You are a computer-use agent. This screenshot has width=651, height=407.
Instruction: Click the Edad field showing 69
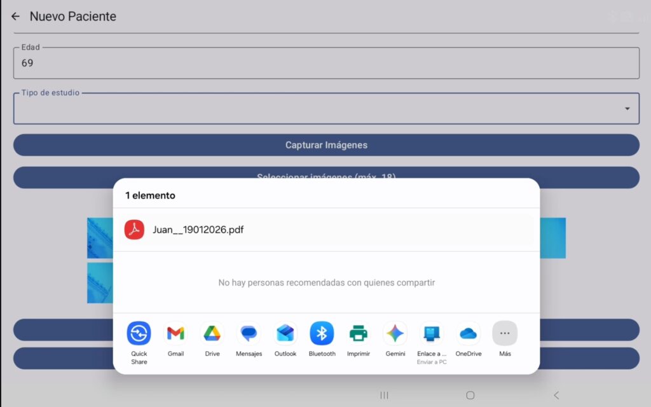coord(325,63)
